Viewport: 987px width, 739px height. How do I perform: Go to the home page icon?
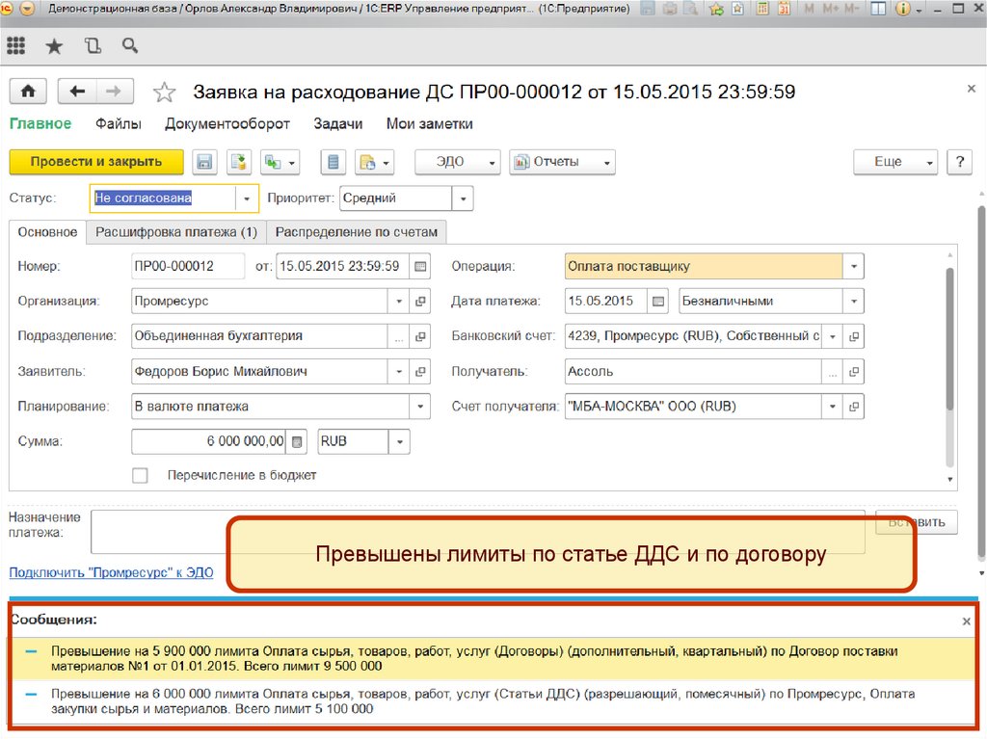click(28, 92)
